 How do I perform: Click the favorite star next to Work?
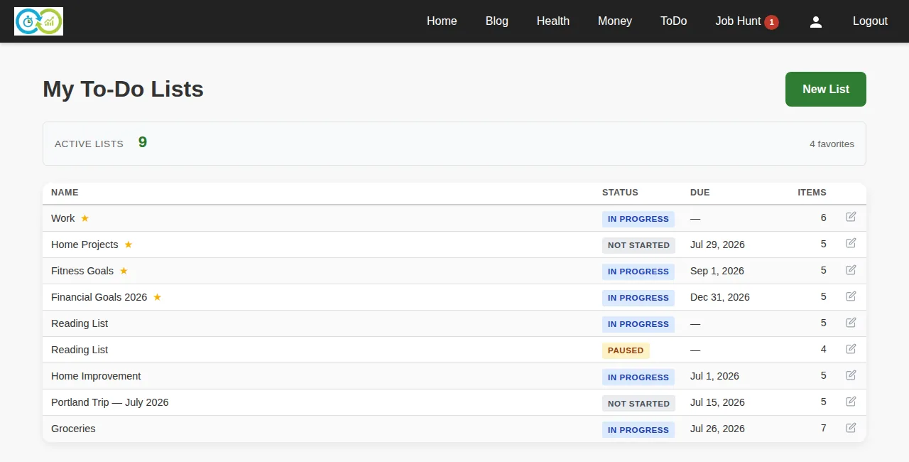[x=85, y=218]
